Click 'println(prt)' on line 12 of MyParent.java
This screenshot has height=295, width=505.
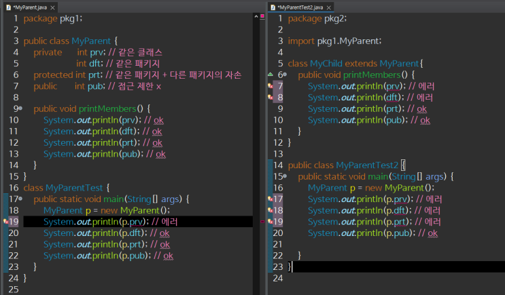tap(115, 142)
